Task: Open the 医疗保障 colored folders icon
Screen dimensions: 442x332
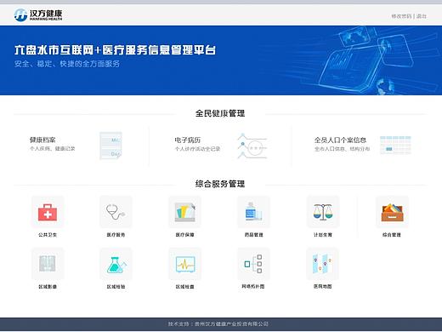Action: tap(184, 212)
